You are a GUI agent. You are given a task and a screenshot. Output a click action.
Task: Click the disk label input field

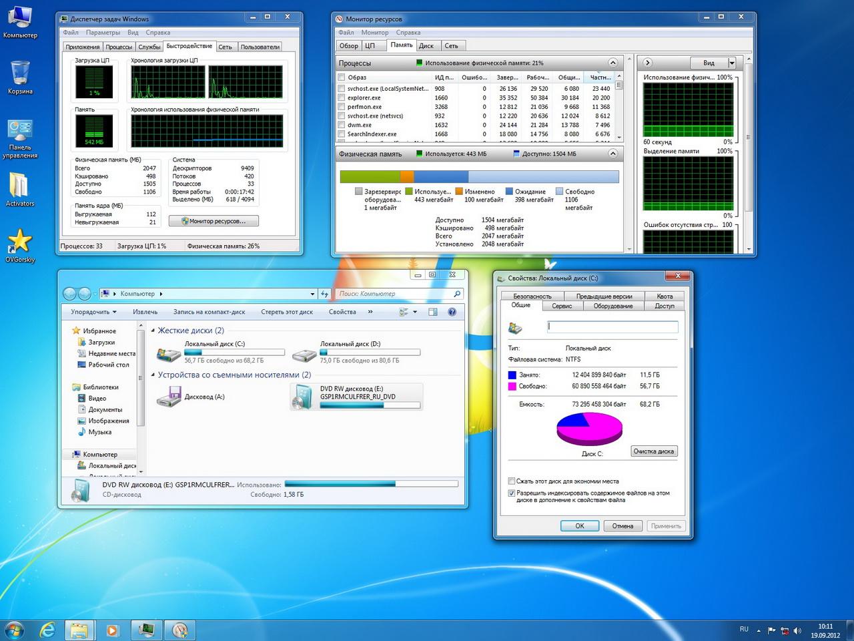pos(612,327)
